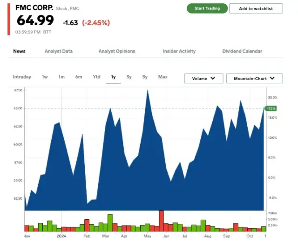Select the 1m chart range

[x=61, y=77]
